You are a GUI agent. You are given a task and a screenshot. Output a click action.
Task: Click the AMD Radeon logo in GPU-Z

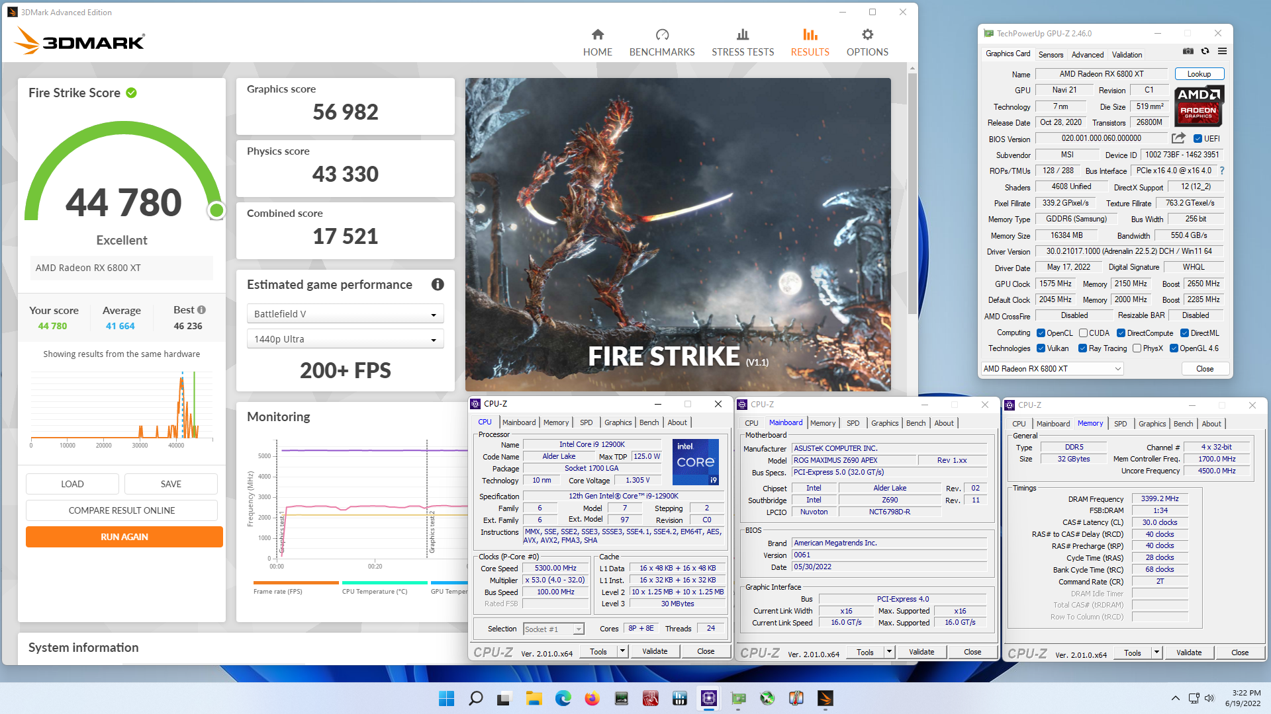pos(1199,106)
